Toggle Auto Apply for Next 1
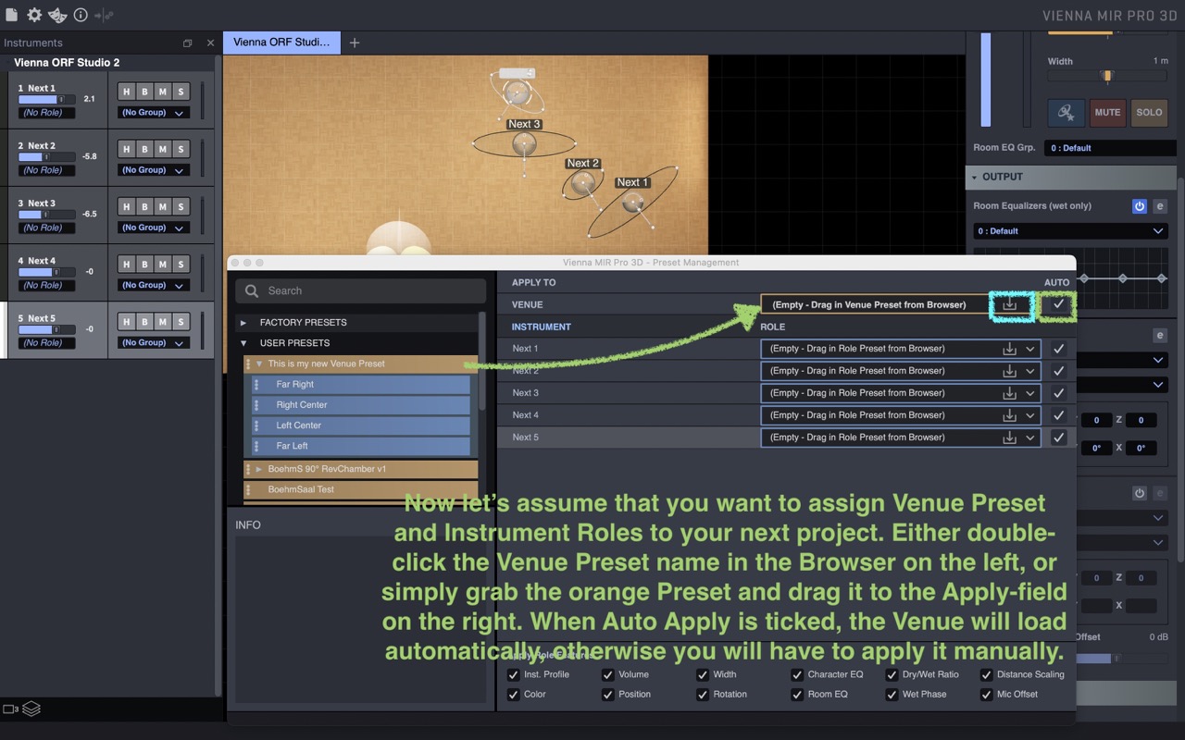Viewport: 1185px width, 740px height. coord(1058,349)
